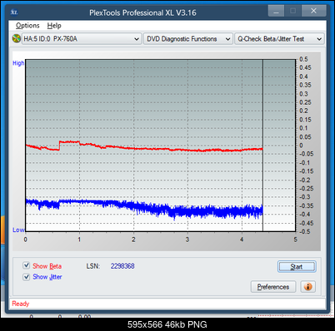Click the orange info button
Image resolution: width=335 pixels, height=331 pixels.
(307, 286)
